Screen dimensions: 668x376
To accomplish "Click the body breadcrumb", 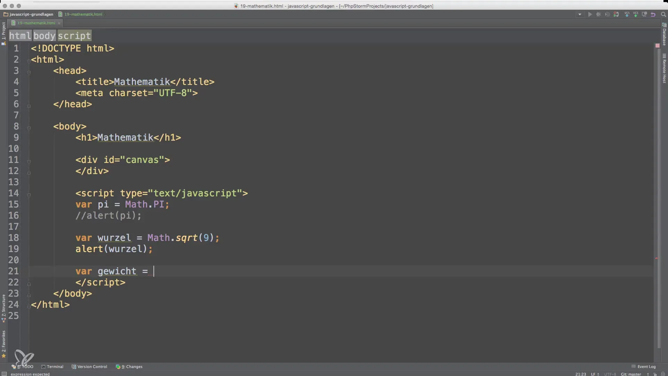I will pos(45,36).
